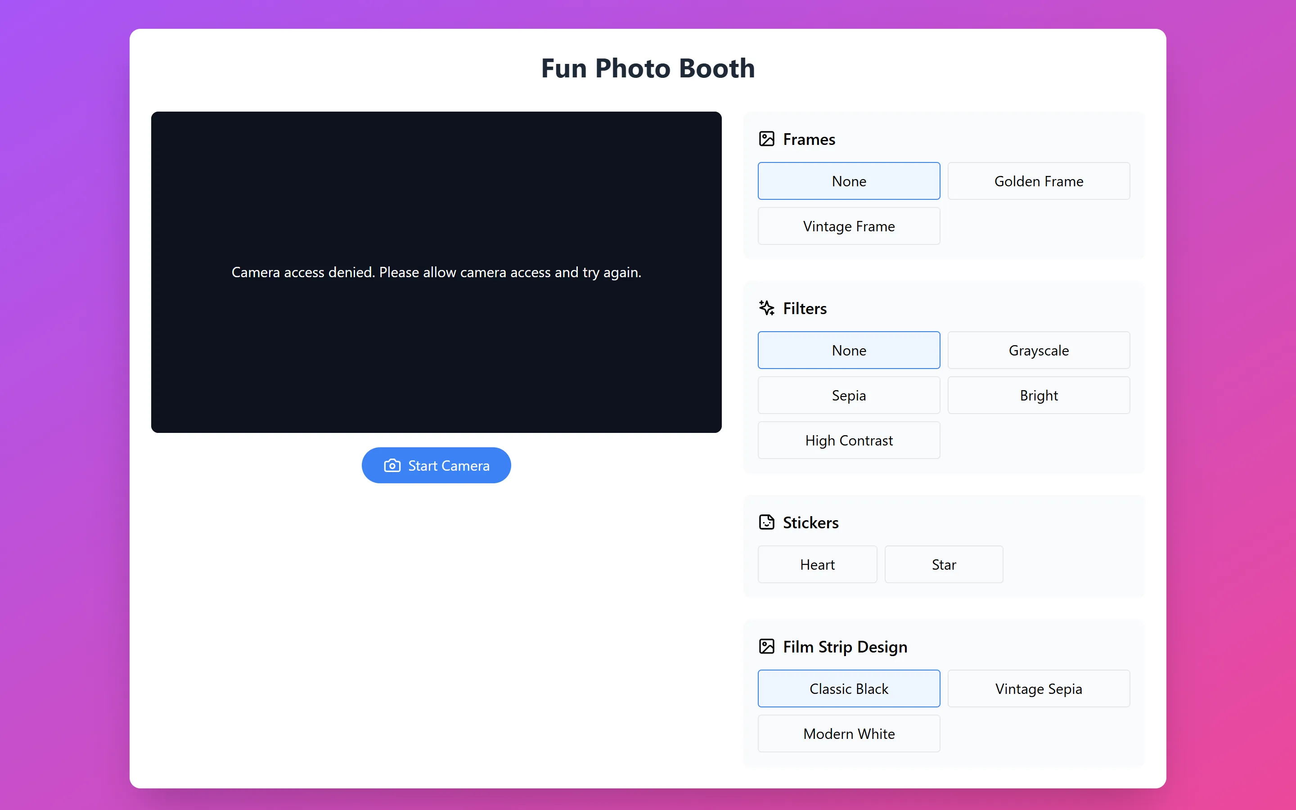Click the Stickers heading text
The height and width of the screenshot is (810, 1296).
[x=811, y=523]
